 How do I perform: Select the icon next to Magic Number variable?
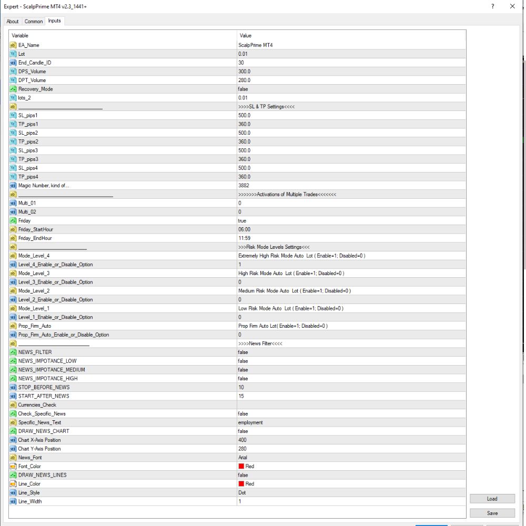tap(13, 186)
